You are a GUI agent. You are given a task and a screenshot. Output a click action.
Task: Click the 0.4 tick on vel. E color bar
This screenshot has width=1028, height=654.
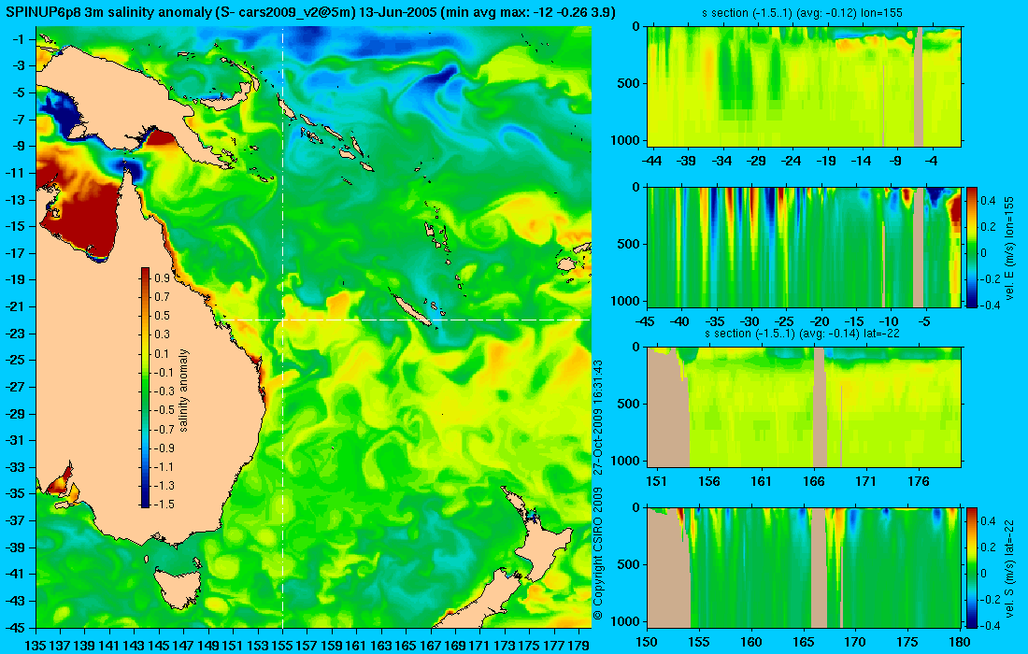tap(988, 200)
